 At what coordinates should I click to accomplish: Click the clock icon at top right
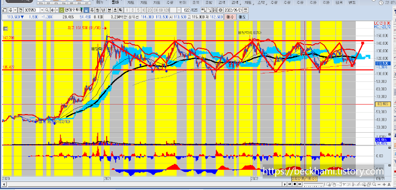point(381,3)
